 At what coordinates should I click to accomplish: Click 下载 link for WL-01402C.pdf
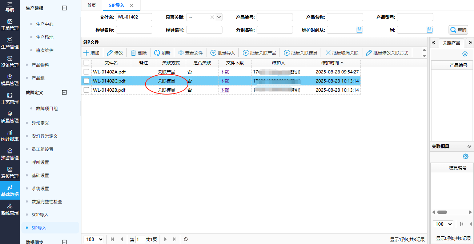[x=225, y=81]
